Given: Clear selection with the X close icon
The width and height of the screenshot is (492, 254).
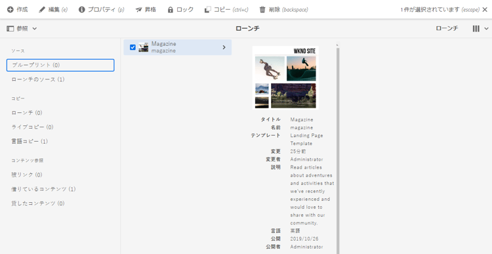Looking at the screenshot, I should [485, 10].
